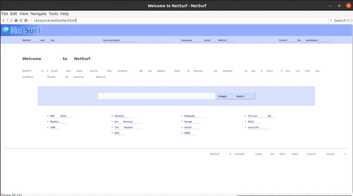
Task: Click the NetSurf logo banner
Action: [21, 30]
